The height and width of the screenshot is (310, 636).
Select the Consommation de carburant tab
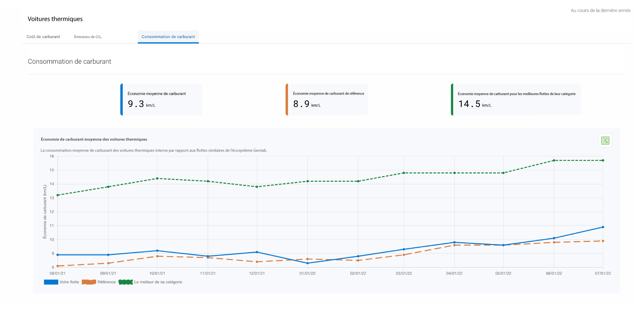(x=168, y=37)
